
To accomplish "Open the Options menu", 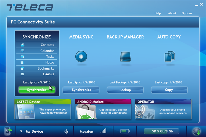I will coord(187,13).
